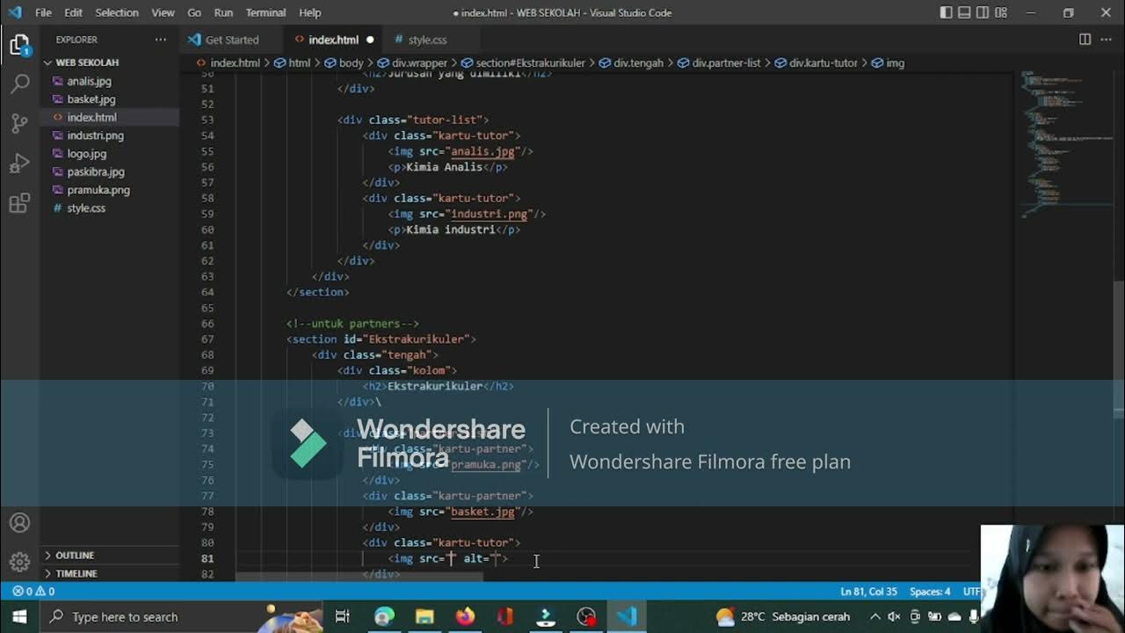This screenshot has width=1125, height=633.
Task: Open the Help menu
Action: pos(309,12)
